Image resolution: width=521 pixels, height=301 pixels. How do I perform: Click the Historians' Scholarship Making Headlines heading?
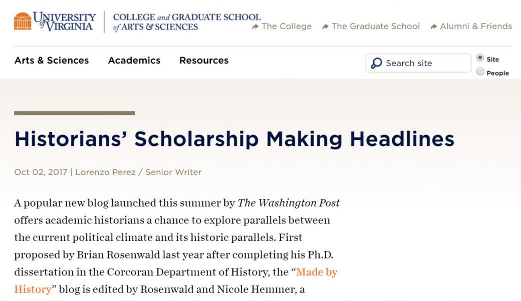(234, 138)
